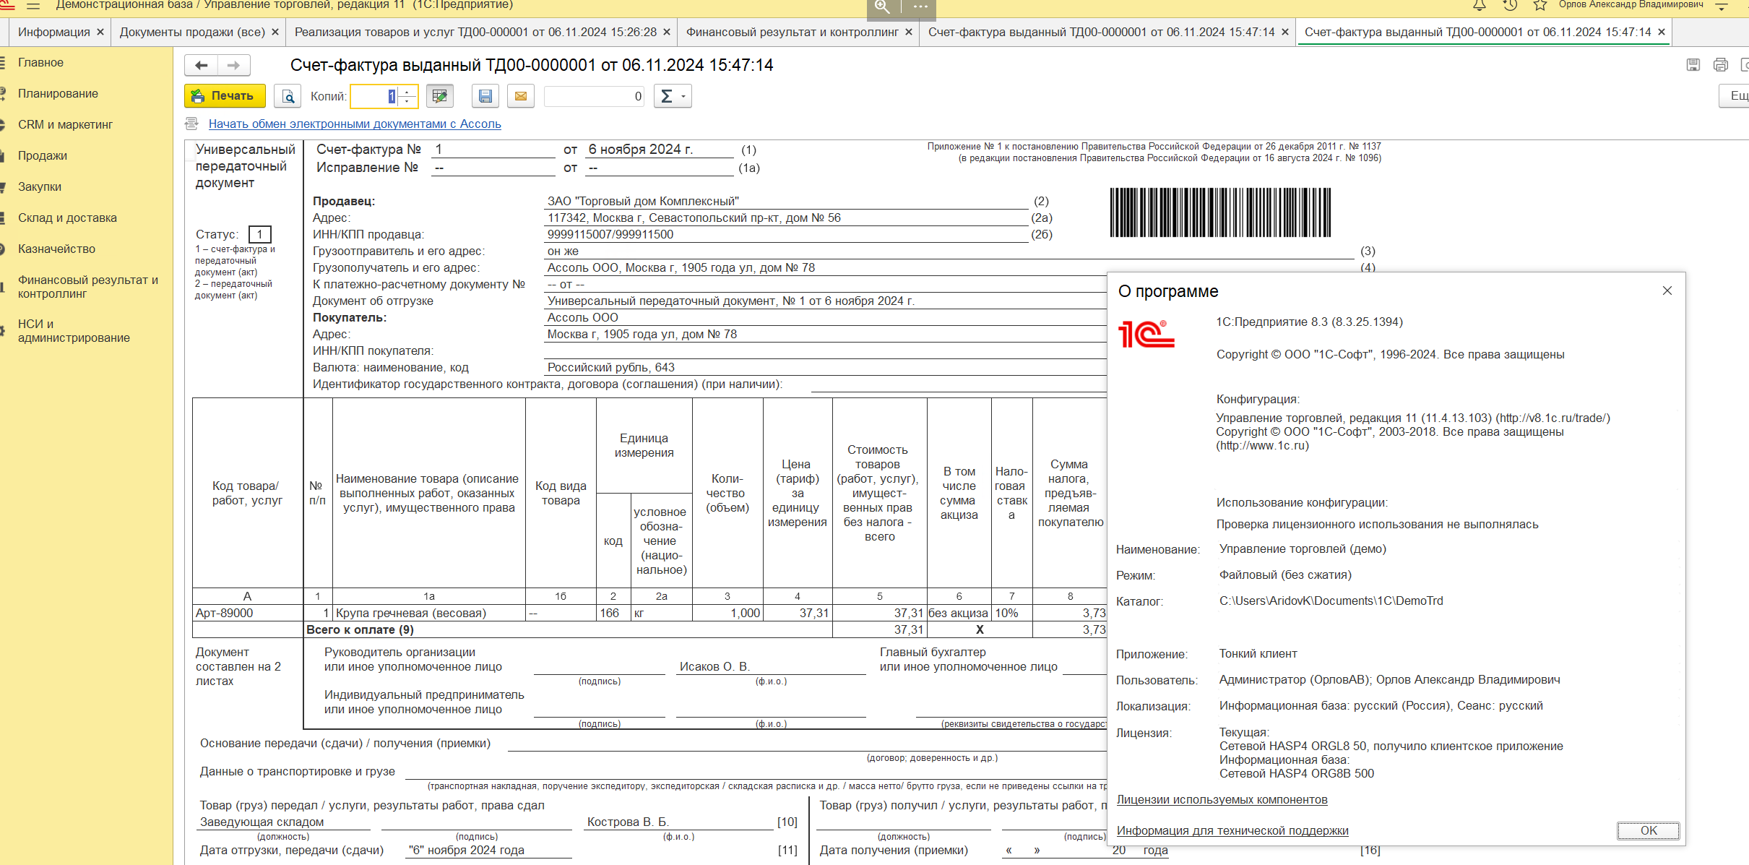Close the О программе dialog with X
The width and height of the screenshot is (1749, 865).
point(1667,291)
